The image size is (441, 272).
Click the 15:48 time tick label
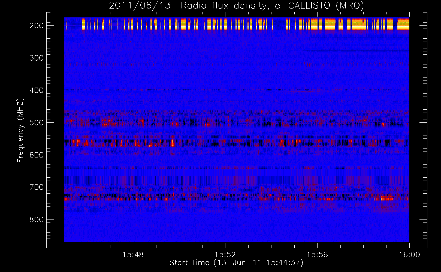pos(133,255)
